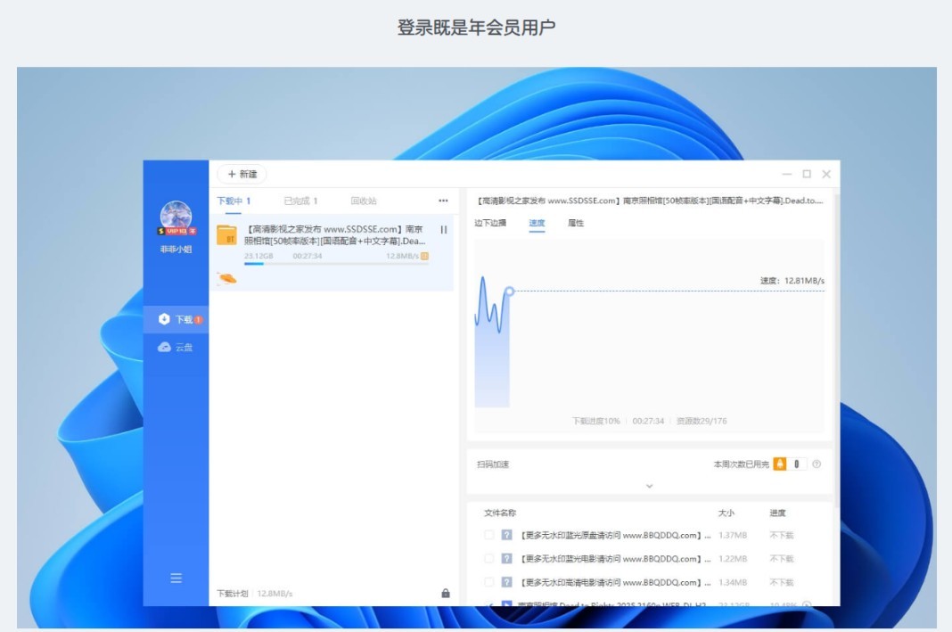
Task: Check the first www.BBQDDQ.com file checkbox
Action: tap(488, 535)
